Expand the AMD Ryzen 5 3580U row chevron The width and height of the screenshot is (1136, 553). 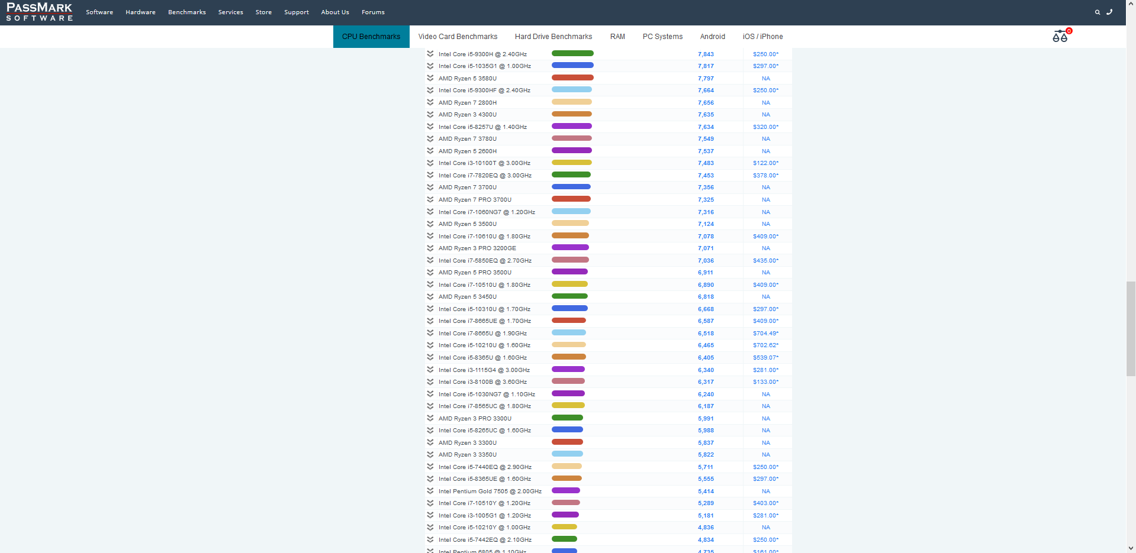click(430, 78)
